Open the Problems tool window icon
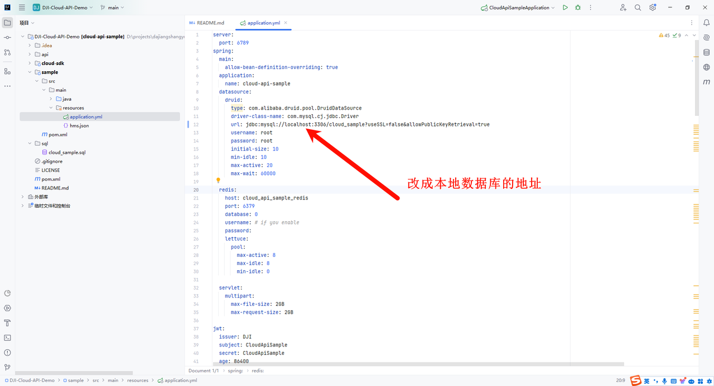 (x=7, y=353)
